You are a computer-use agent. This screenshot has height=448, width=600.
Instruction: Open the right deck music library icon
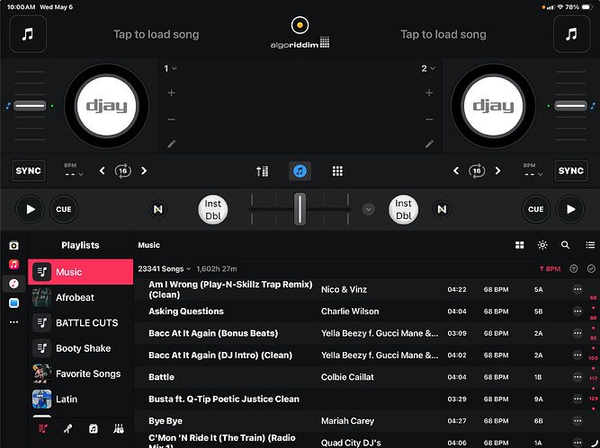(x=572, y=34)
